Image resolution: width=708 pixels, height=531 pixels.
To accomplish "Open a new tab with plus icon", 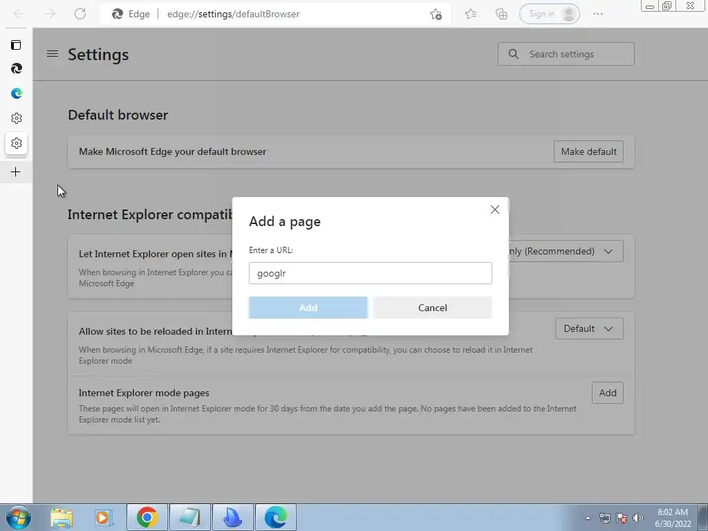I will (16, 172).
